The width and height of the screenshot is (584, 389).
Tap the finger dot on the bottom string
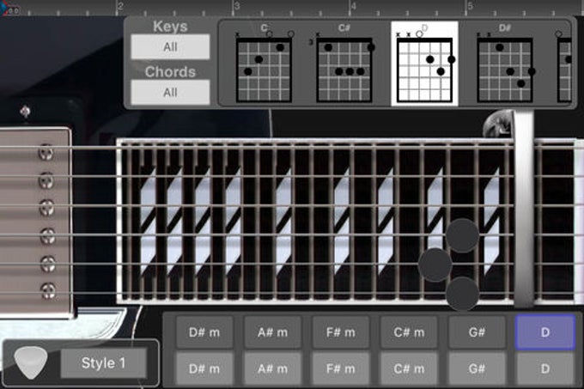[462, 294]
